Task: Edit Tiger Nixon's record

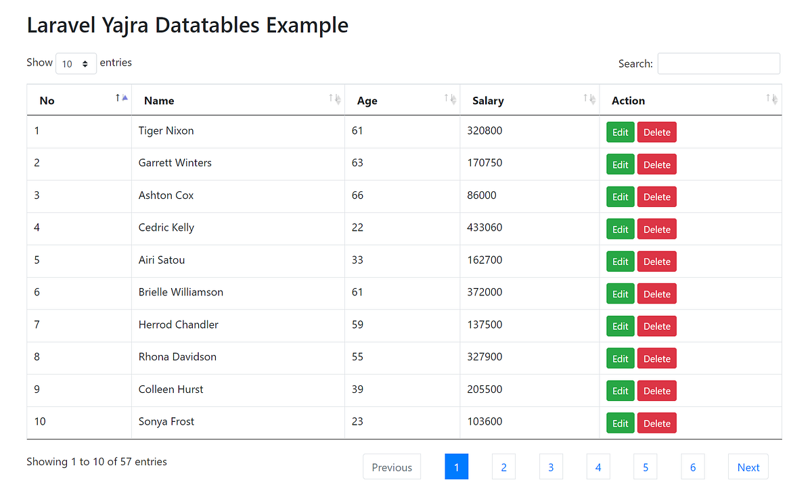Action: click(x=621, y=133)
